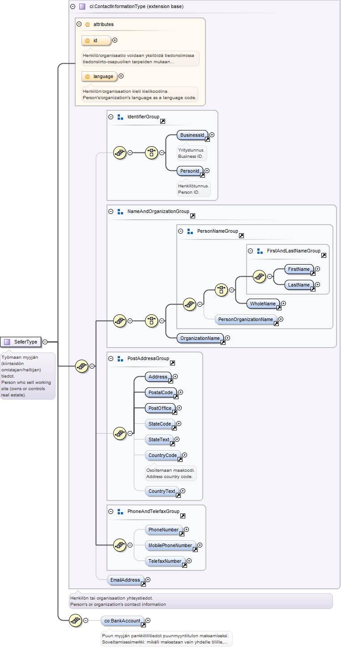The height and width of the screenshot is (648, 341).
Task: Select the StateCode element
Action: pos(160,423)
